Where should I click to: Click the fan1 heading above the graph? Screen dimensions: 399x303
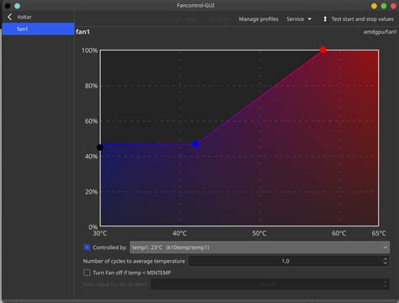point(82,32)
